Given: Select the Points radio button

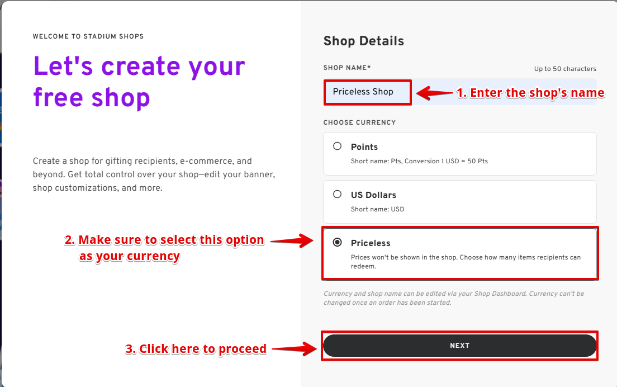Looking at the screenshot, I should (338, 147).
